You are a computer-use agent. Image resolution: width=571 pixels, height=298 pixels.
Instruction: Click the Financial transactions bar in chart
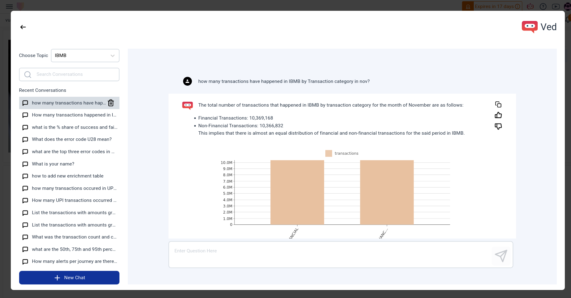pos(297,193)
